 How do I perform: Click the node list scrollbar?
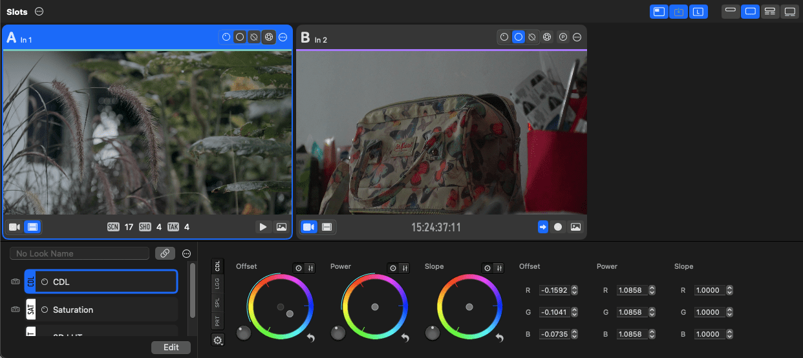pos(193,290)
